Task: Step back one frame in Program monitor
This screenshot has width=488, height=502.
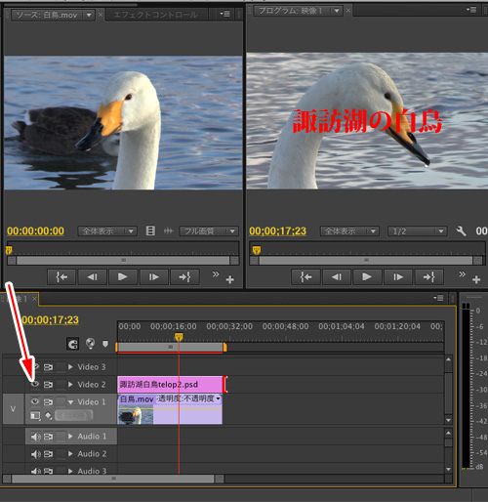Action: pos(337,277)
